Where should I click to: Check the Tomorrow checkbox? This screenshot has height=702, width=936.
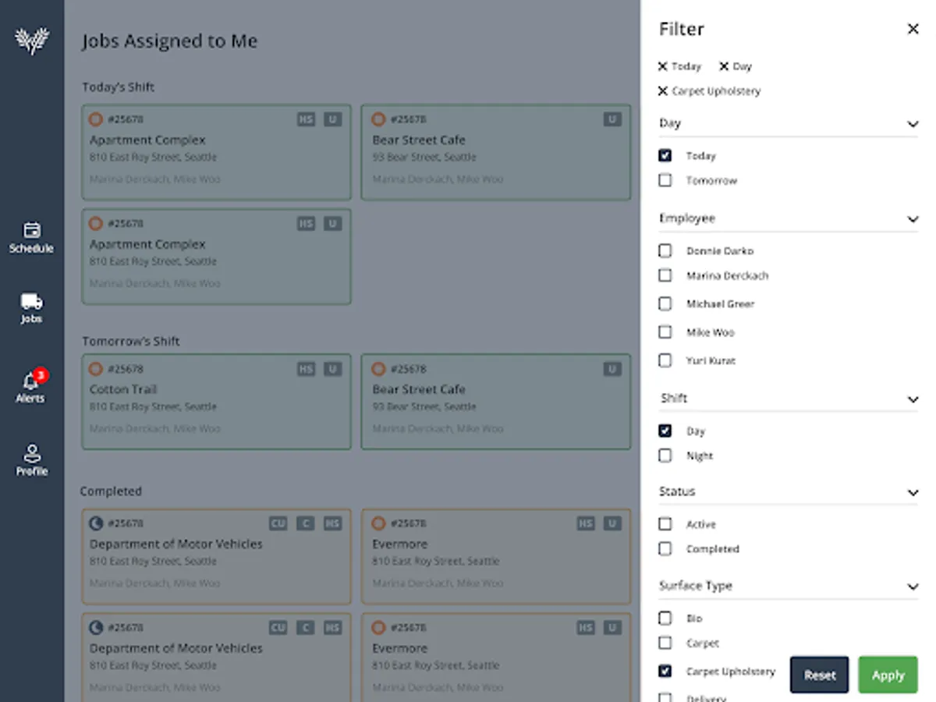click(x=665, y=180)
